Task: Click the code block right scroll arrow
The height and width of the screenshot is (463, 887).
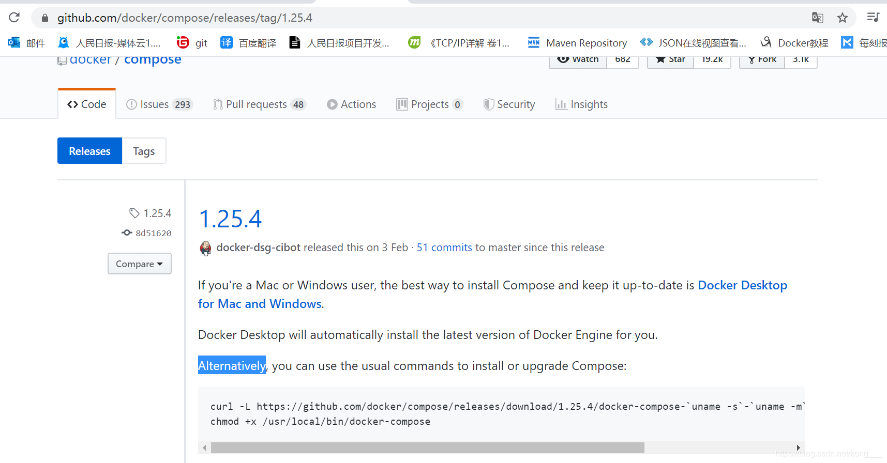Action: [x=798, y=447]
